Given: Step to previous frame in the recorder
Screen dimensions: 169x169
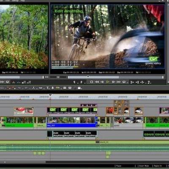Looking at the screenshot, I should [x=102, y=82].
